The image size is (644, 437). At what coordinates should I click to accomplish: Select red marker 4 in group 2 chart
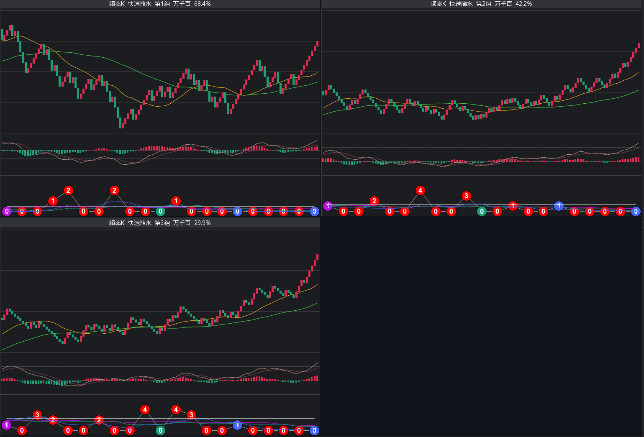click(x=420, y=191)
